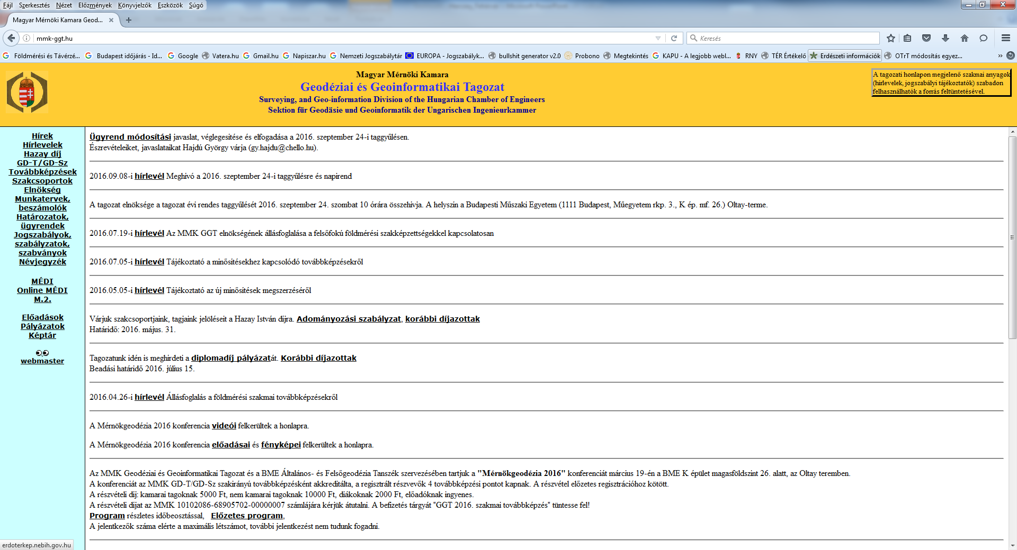Viewport: 1017px width, 550px height.
Task: Open the Előzmények menu
Action: (95, 5)
